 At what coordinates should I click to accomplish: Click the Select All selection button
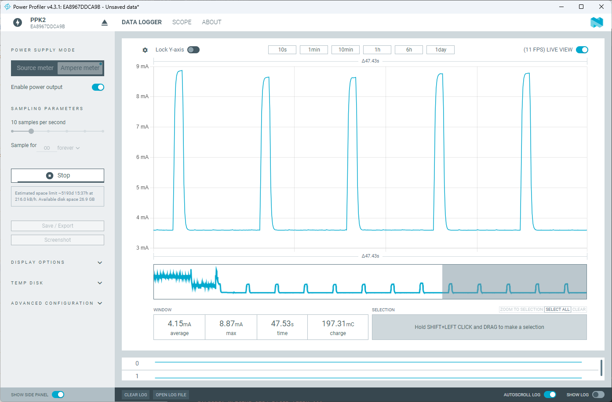tap(557, 310)
